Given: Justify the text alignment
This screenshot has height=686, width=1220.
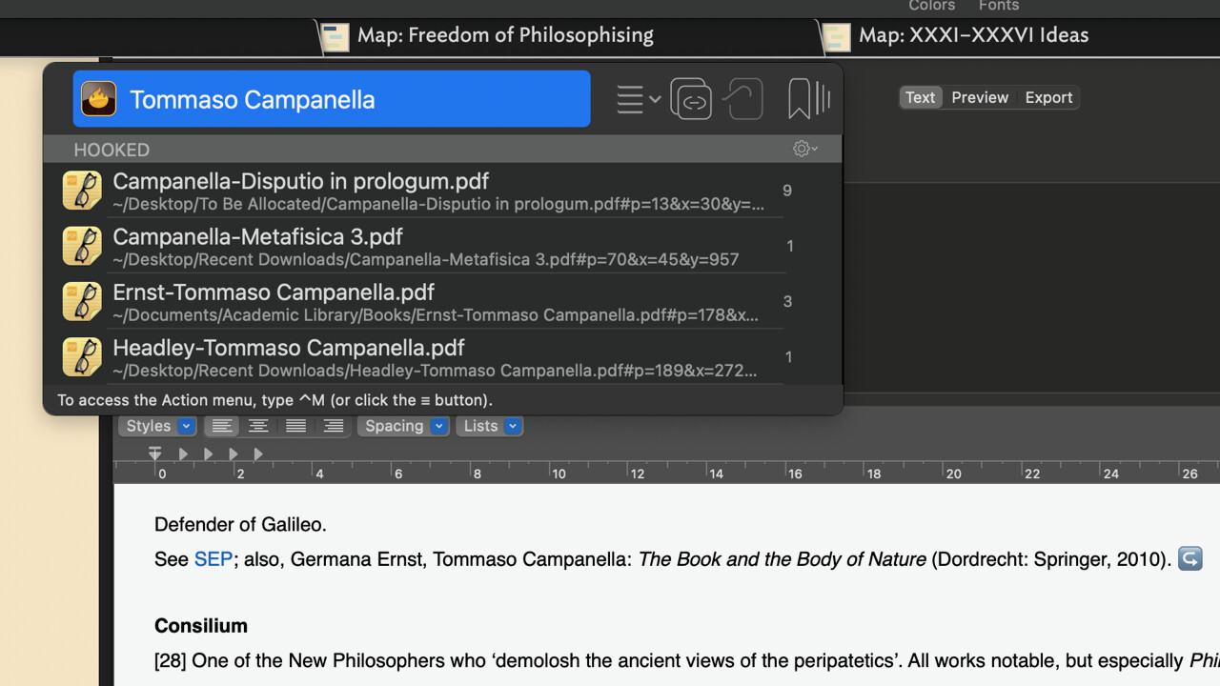Looking at the screenshot, I should [x=295, y=426].
